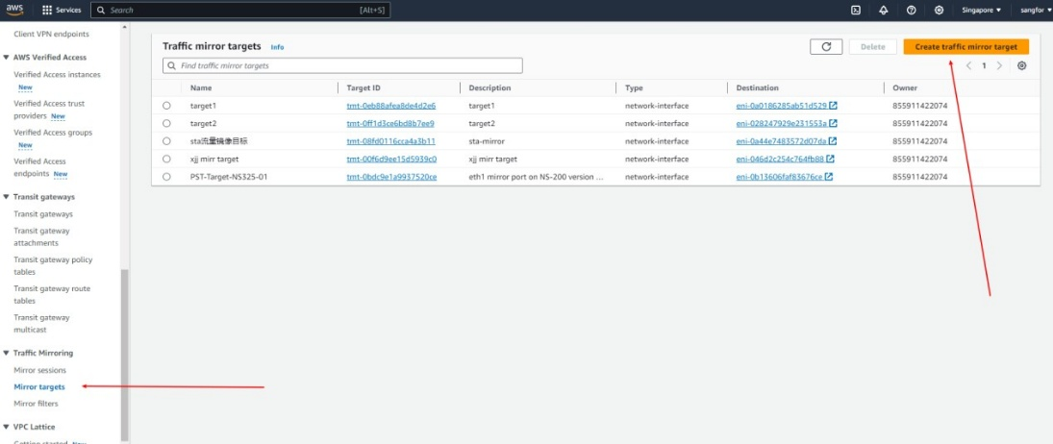This screenshot has width=1053, height=444.
Task: Select the xjj mirr target radio button
Action: tap(166, 160)
